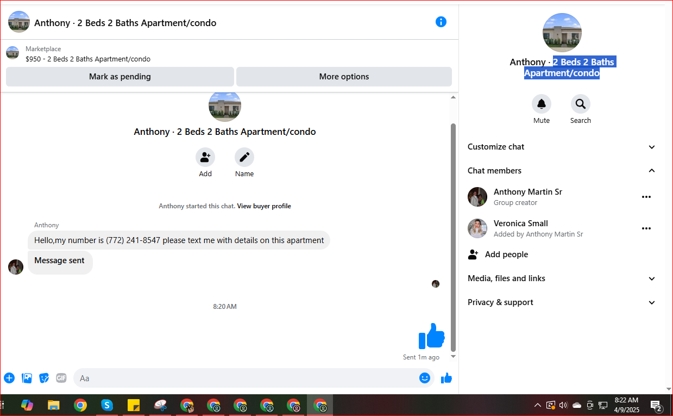673x416 pixels.
Task: Send a thumbs-up like from composer
Action: [x=446, y=378]
